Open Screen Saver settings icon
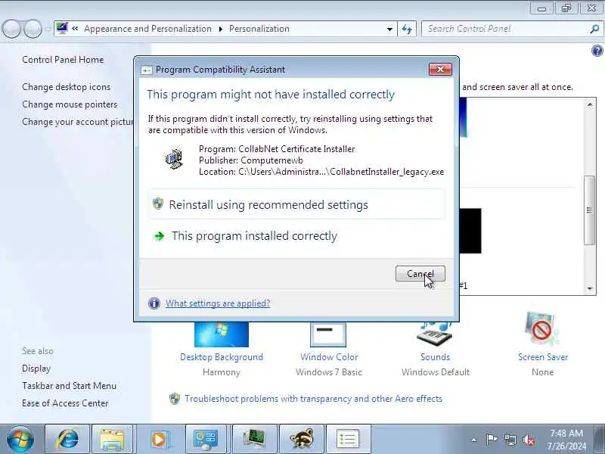The height and width of the screenshot is (454, 605). (542, 329)
